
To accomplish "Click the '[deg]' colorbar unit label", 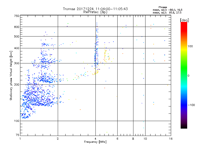I will (184, 20).
